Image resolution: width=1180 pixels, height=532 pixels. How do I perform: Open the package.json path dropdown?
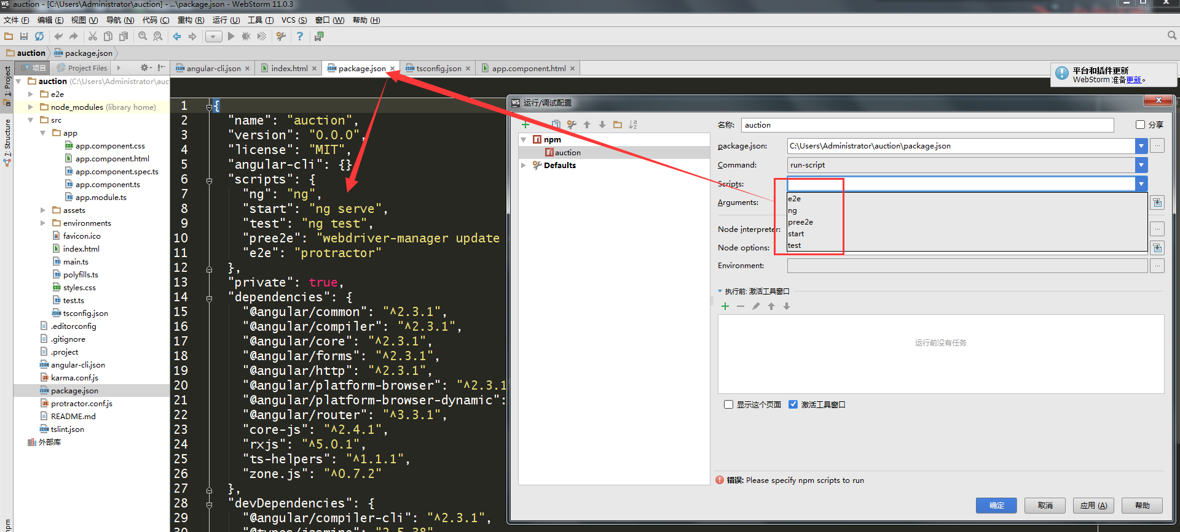click(x=1141, y=146)
